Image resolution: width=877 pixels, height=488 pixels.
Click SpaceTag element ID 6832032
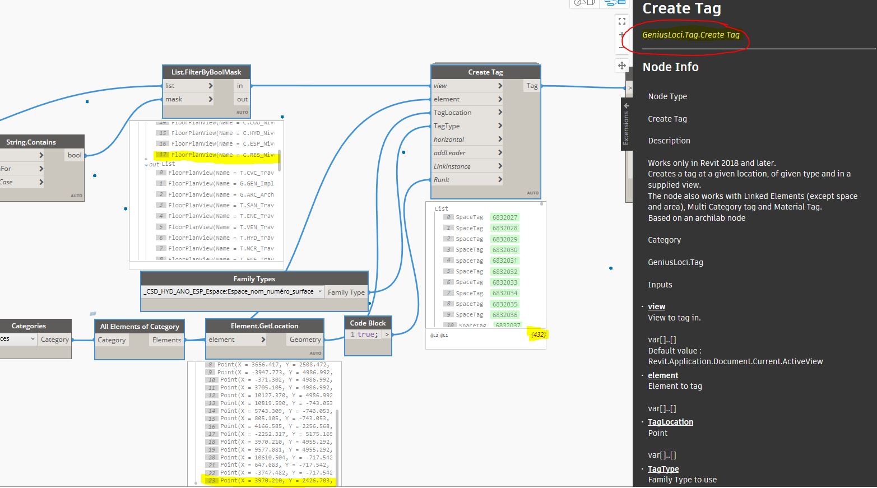505,272
